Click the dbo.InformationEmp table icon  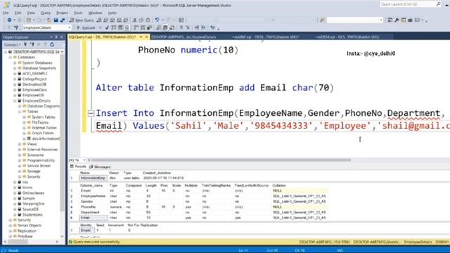(29, 138)
